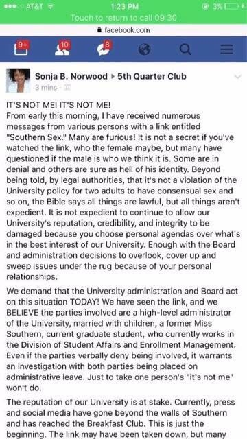Tap the lock icon beside facebook.com

[99, 30]
